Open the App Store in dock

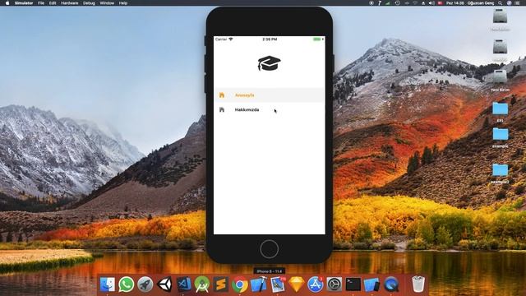316,284
